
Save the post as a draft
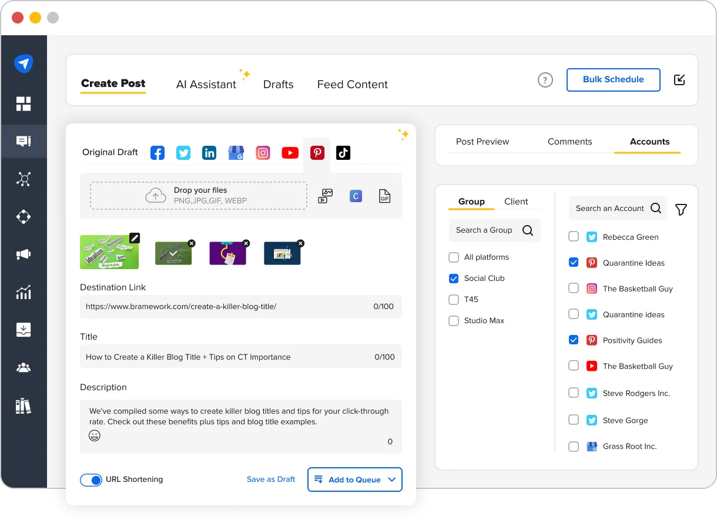pos(271,480)
